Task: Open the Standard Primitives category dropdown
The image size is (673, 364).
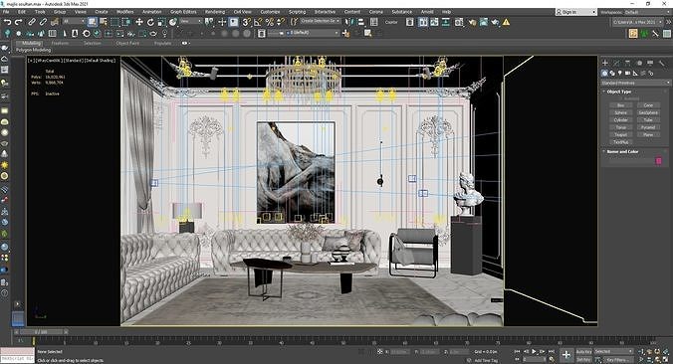Action: (x=635, y=83)
